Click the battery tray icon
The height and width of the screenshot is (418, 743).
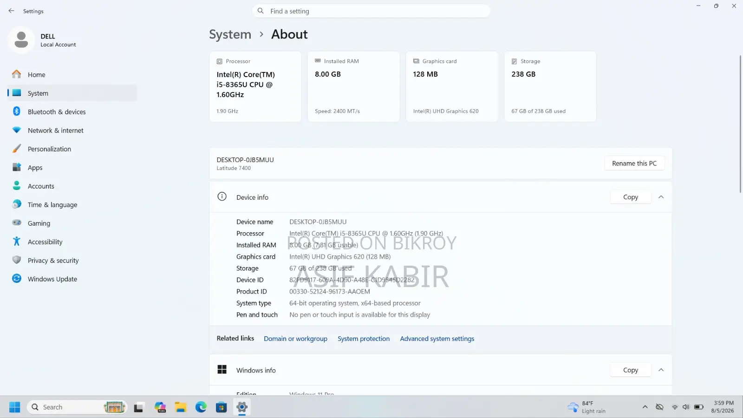coord(699,407)
